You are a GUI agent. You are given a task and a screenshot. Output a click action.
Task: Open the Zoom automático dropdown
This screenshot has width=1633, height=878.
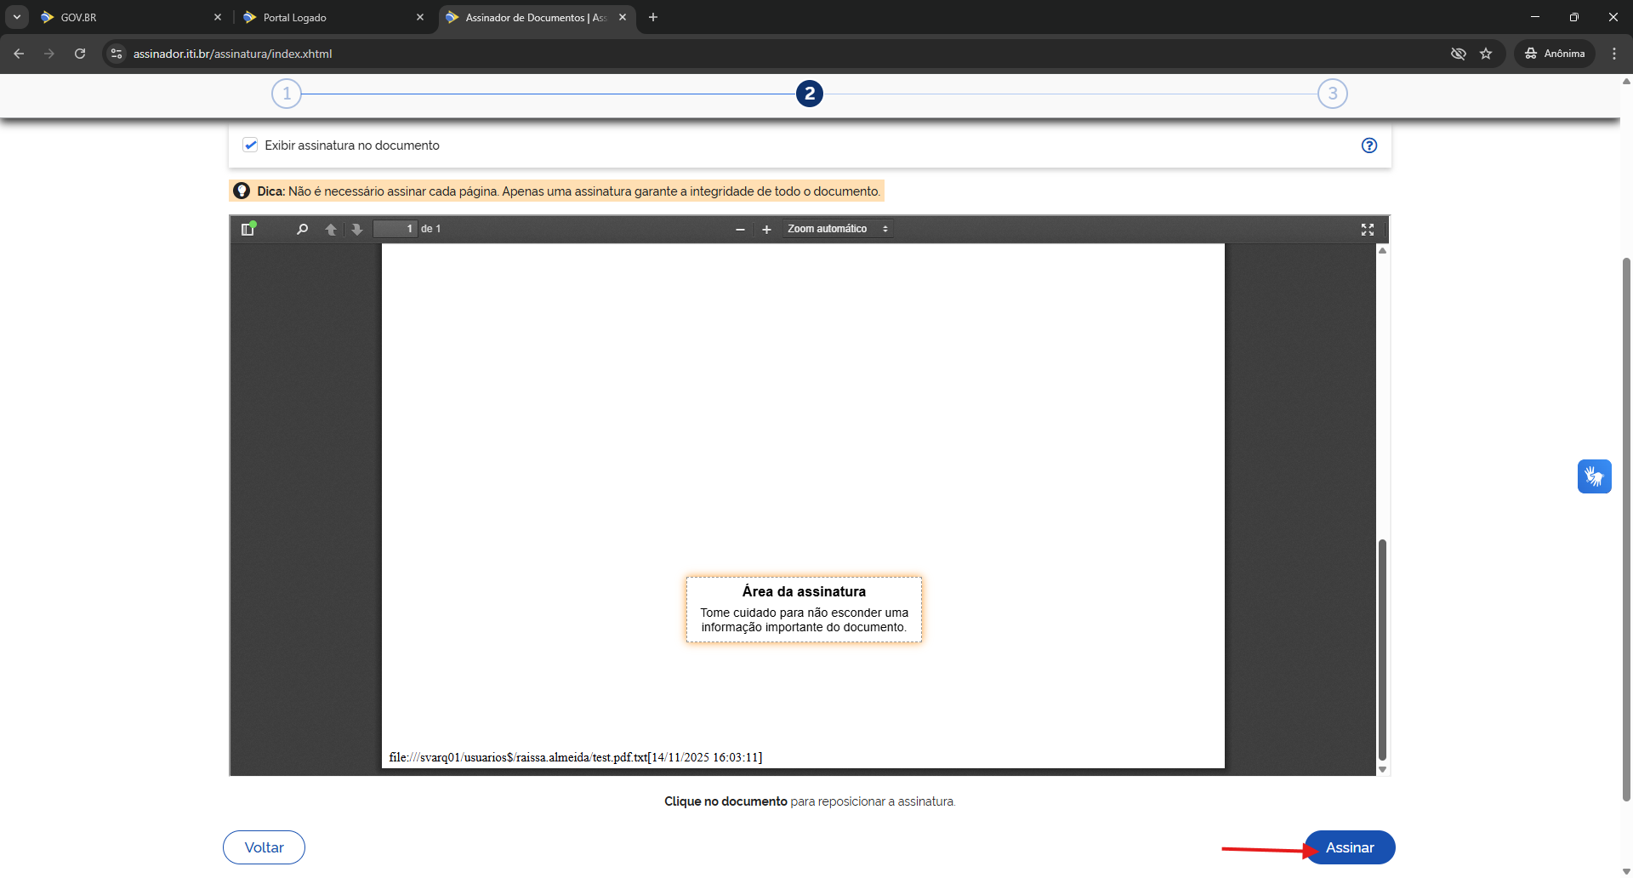837,229
